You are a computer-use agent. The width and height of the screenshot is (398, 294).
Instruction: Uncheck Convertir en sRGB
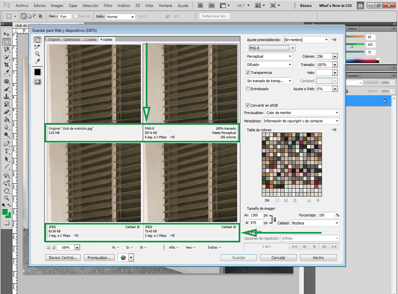pos(248,106)
